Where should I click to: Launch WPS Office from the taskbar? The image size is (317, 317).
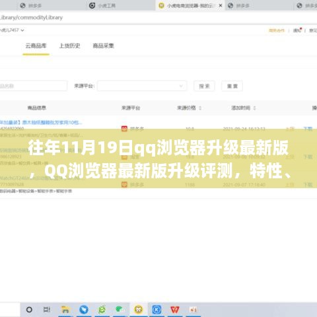(x=175, y=310)
